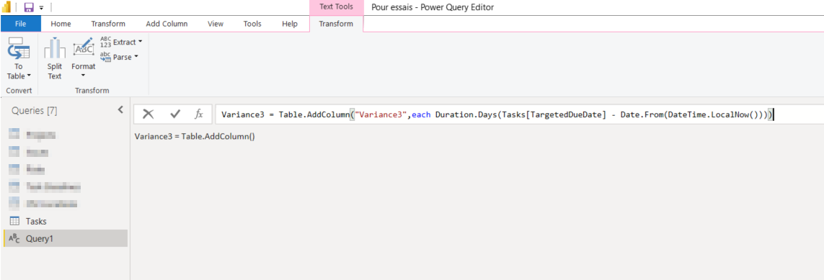Click the Power BI logo icon
The height and width of the screenshot is (280, 824).
(x=7, y=6)
